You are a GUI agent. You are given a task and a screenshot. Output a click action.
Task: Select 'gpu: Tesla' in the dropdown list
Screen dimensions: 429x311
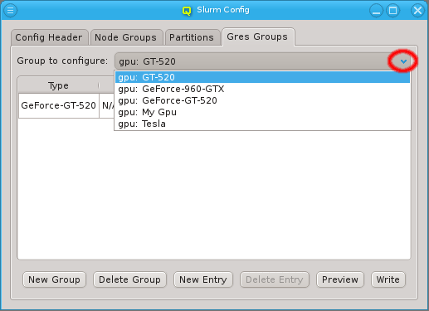(x=262, y=124)
